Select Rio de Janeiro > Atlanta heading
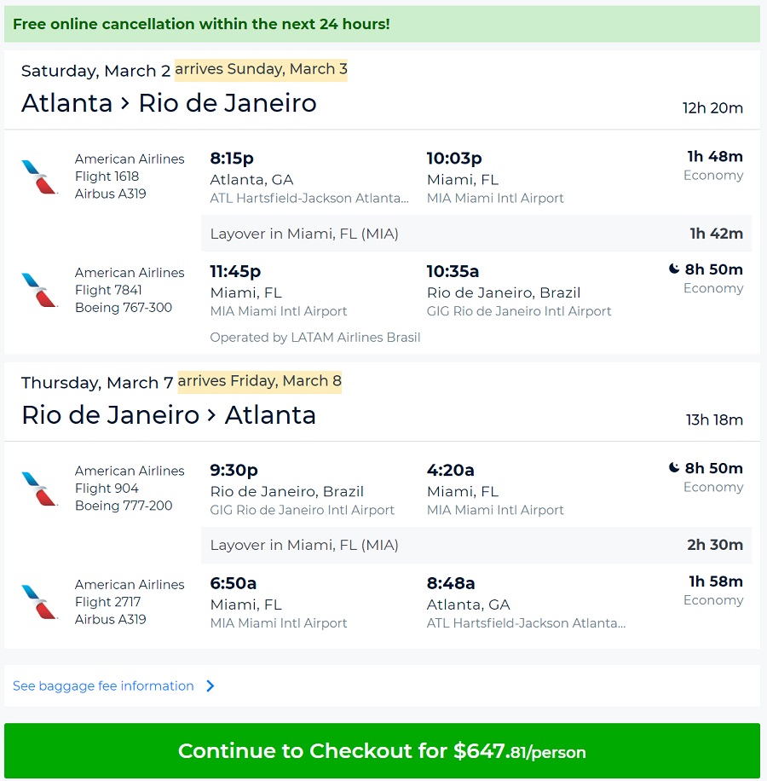The width and height of the screenshot is (767, 781). 169,415
